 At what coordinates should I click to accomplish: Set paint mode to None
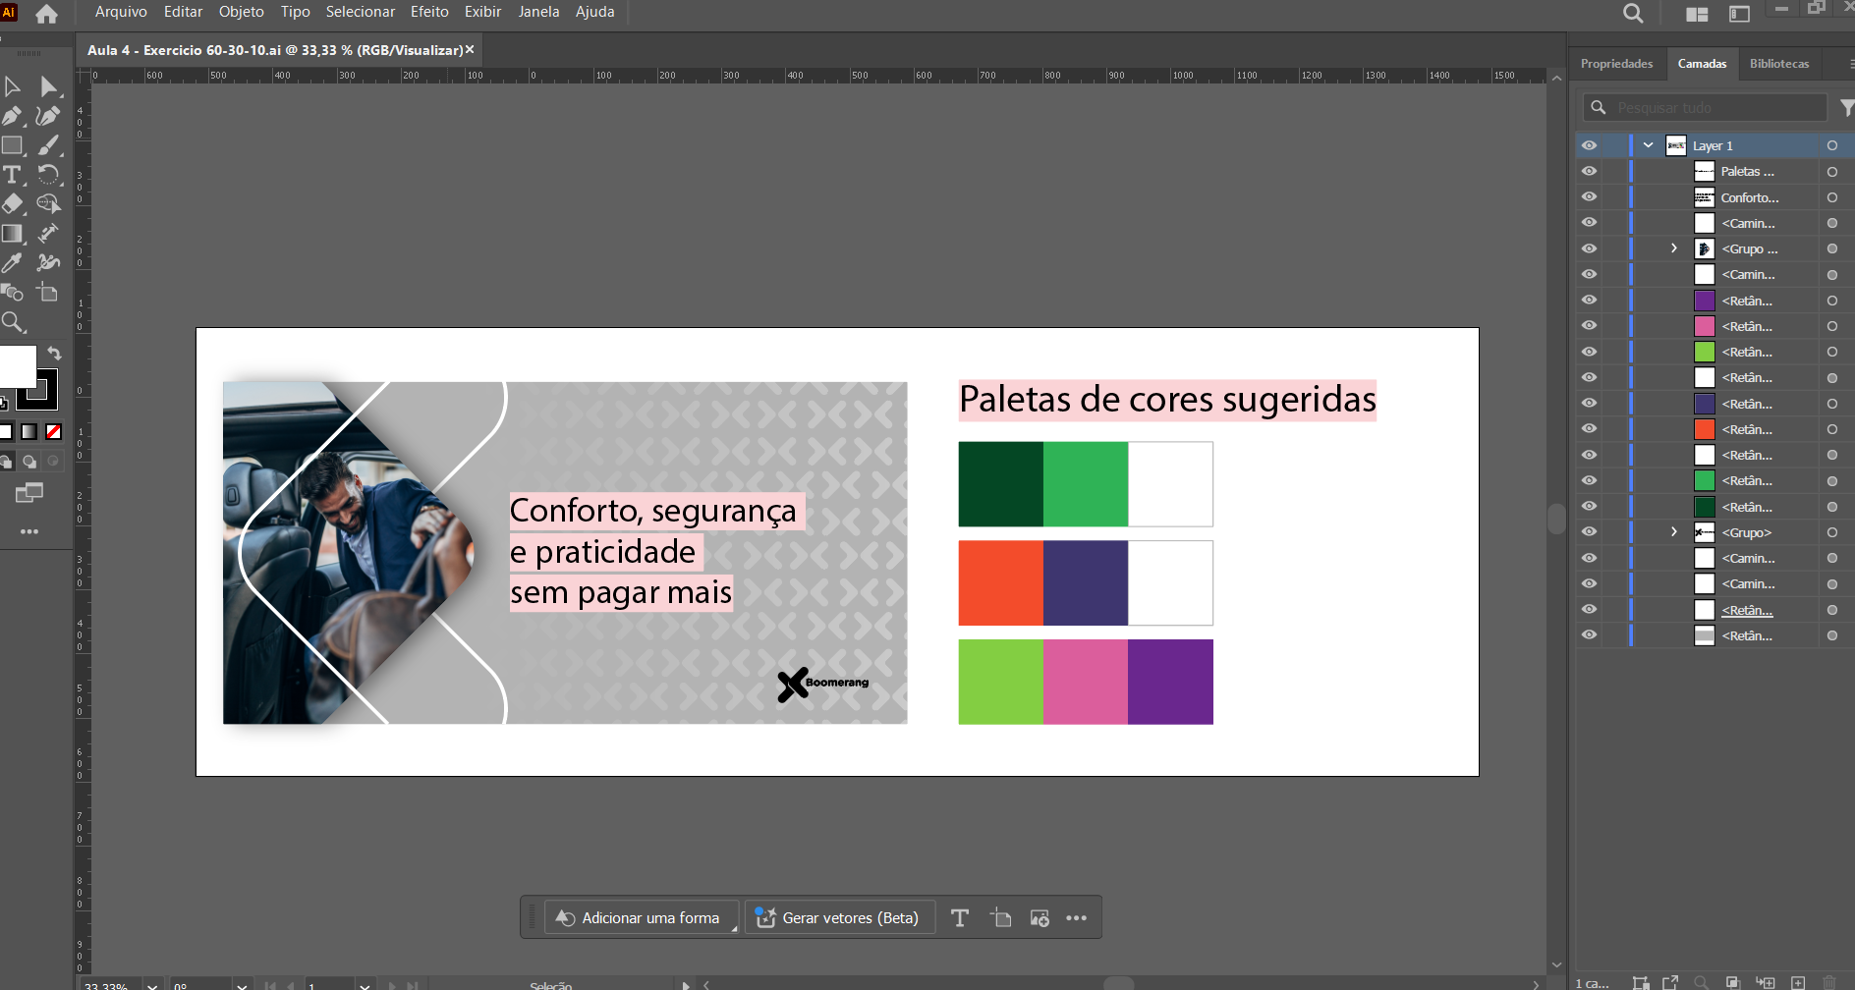(x=54, y=432)
